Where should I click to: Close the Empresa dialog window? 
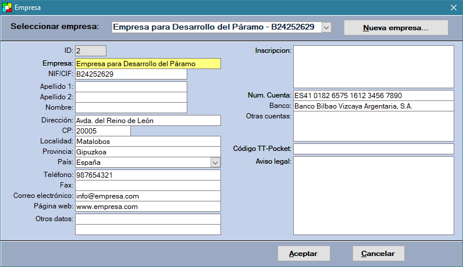pos(453,7)
